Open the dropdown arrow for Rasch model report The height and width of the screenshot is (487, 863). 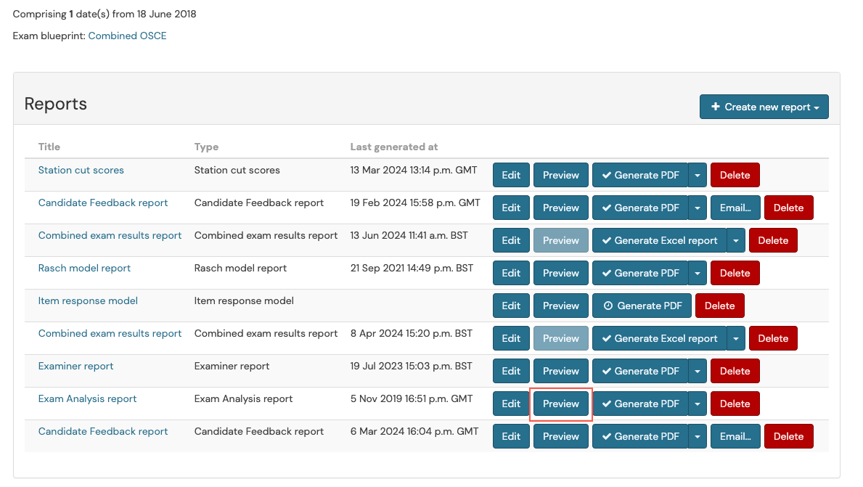click(x=698, y=273)
